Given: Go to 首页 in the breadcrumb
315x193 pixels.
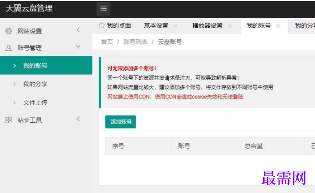Looking at the screenshot, I should (107, 42).
